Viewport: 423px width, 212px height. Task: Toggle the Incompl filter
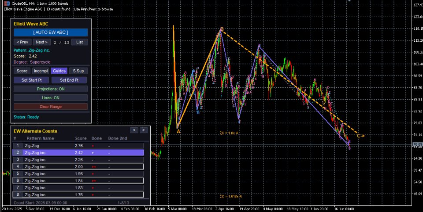pos(41,71)
